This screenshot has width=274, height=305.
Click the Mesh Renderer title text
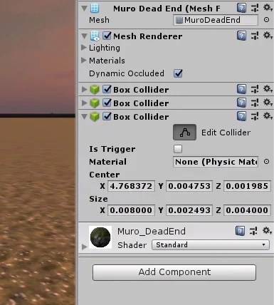tap(148, 36)
